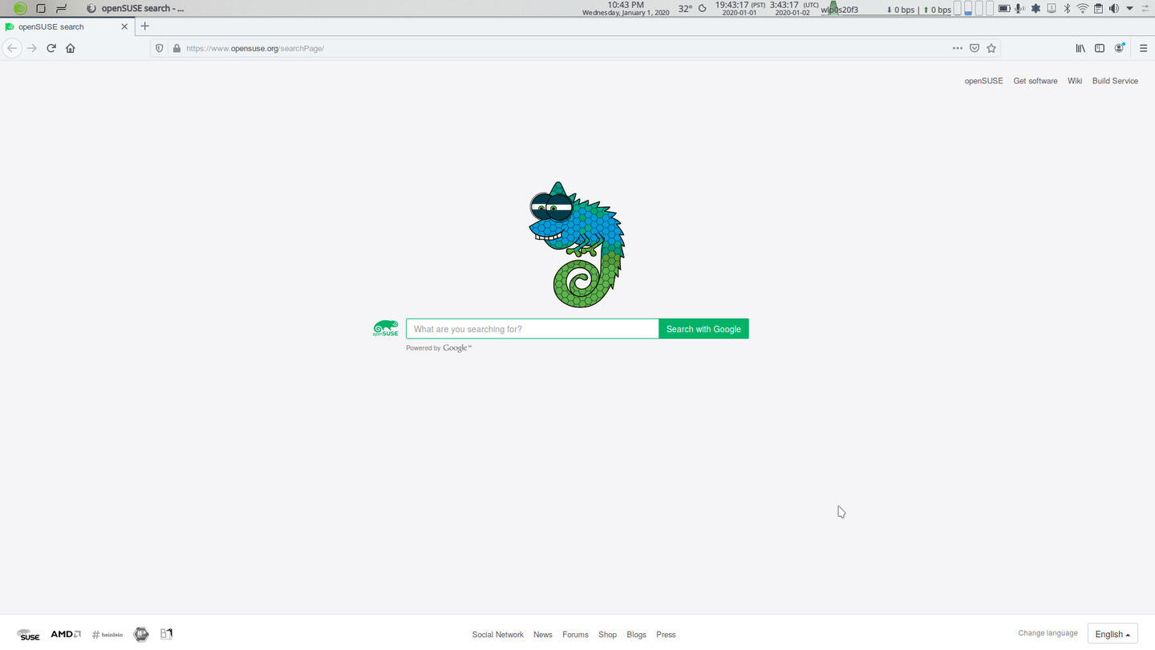1155x650 pixels.
Task: Open Wi-Fi network tray icon
Action: (1083, 9)
